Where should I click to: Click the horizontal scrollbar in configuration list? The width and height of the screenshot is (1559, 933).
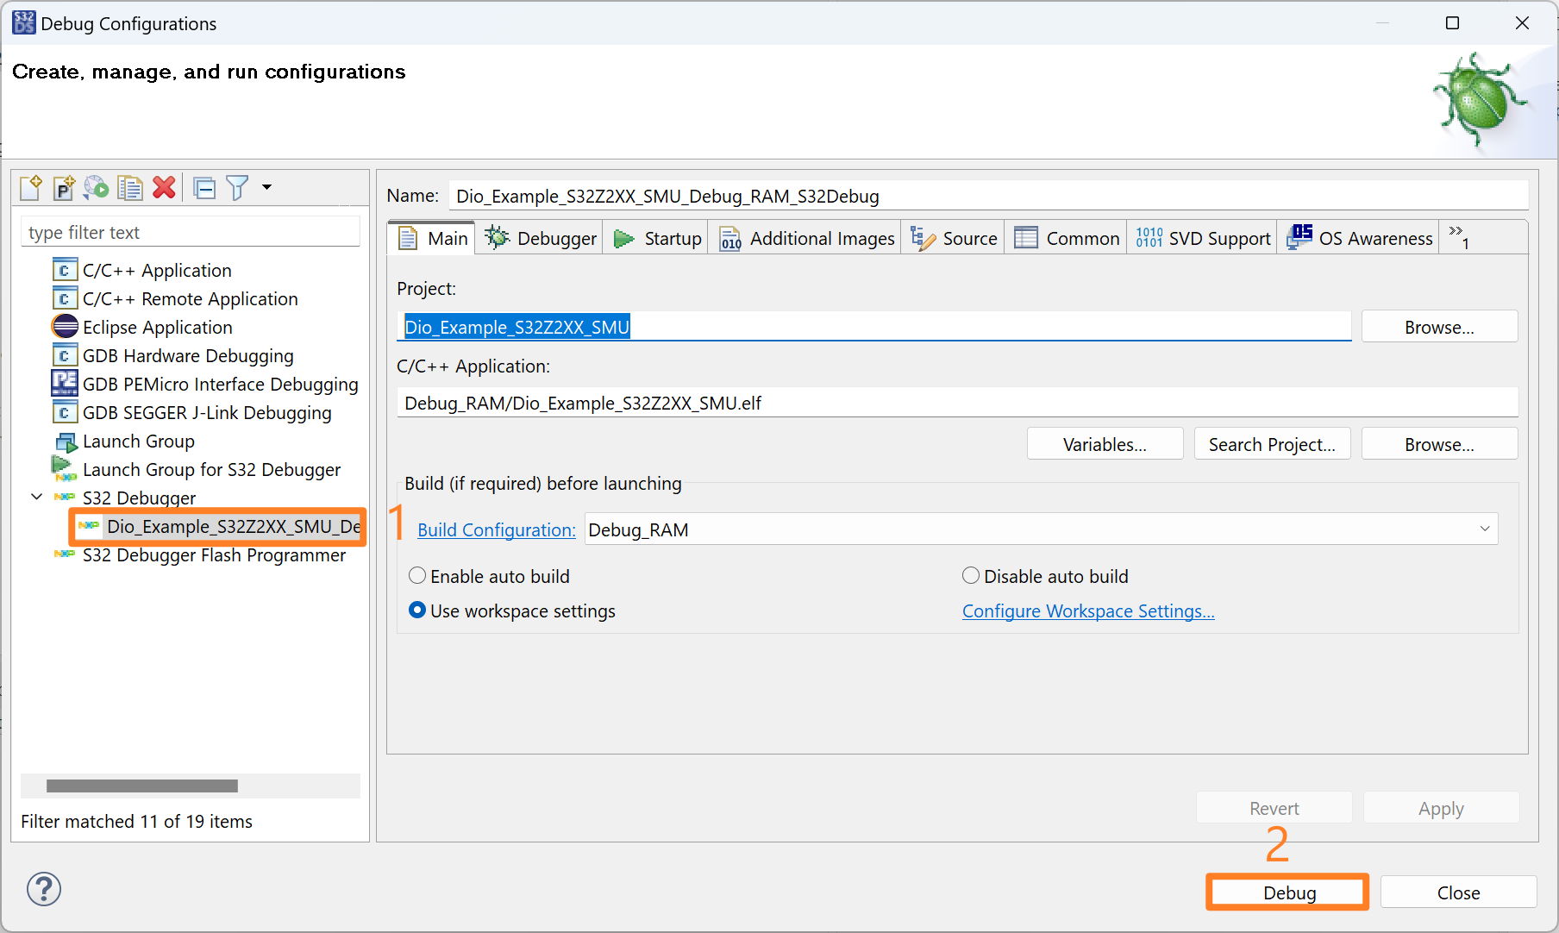pyautogui.click(x=142, y=786)
